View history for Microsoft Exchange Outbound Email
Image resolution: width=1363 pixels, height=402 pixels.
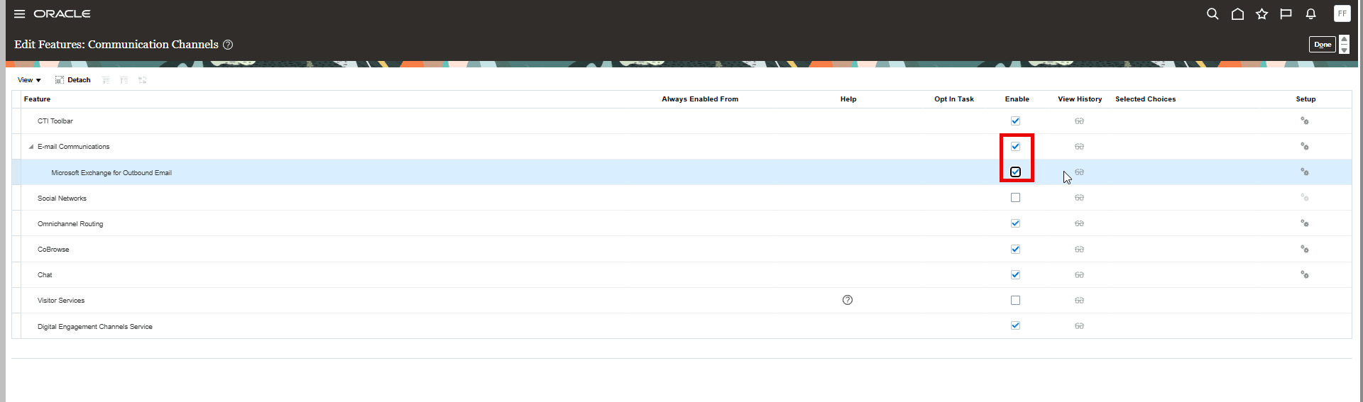[x=1079, y=172]
